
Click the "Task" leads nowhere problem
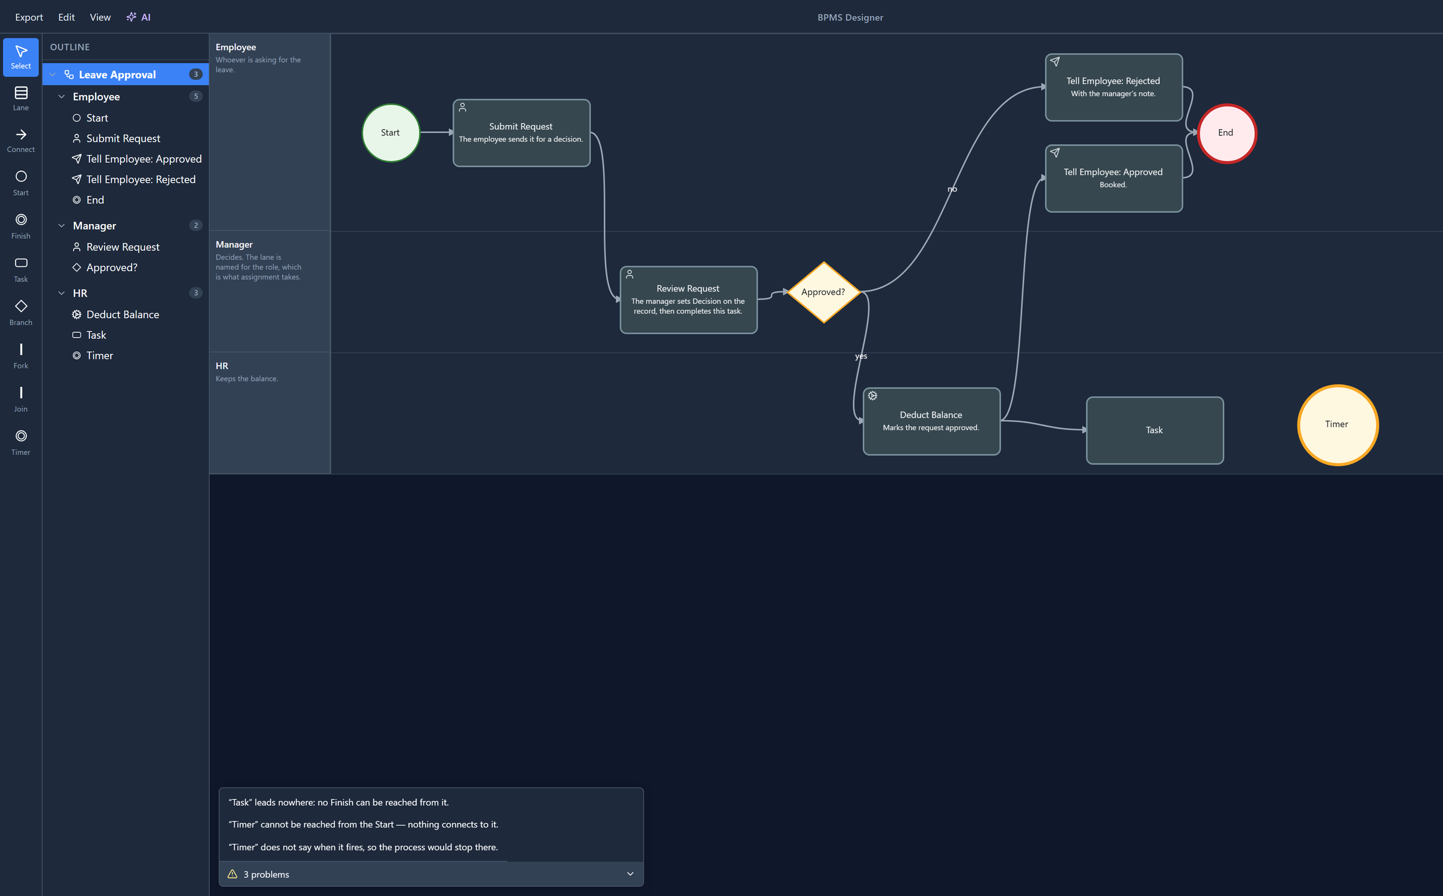tap(339, 802)
